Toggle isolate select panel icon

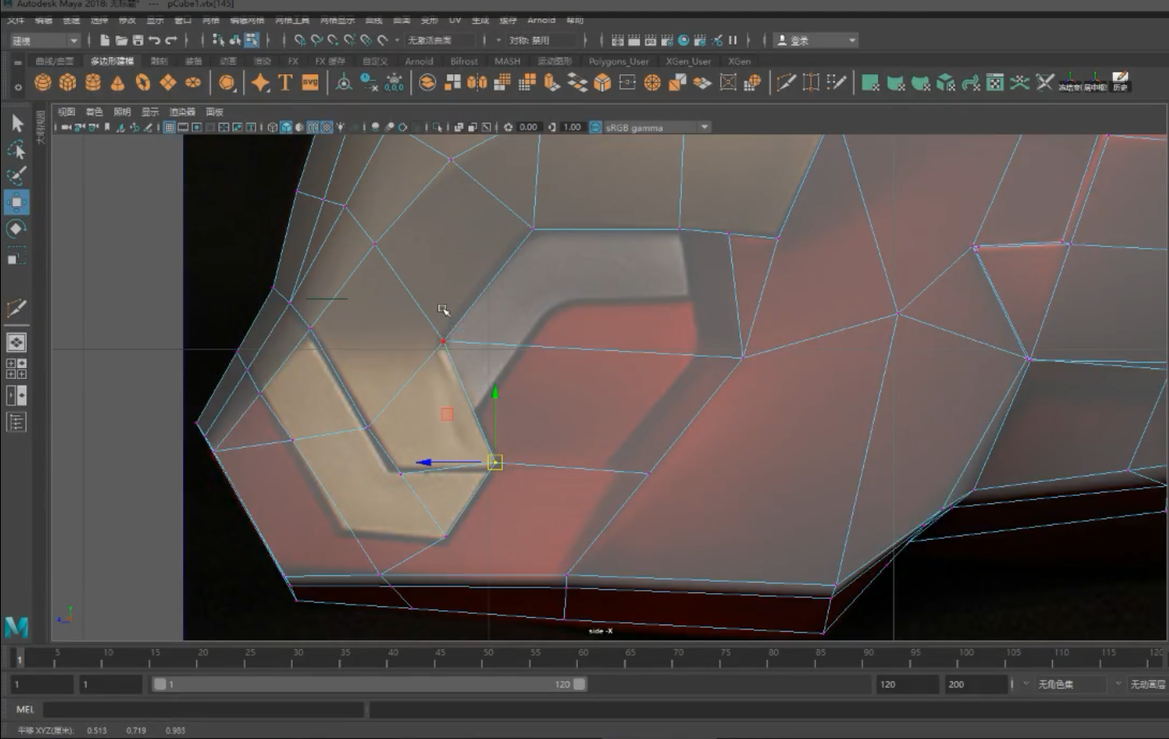coord(437,127)
